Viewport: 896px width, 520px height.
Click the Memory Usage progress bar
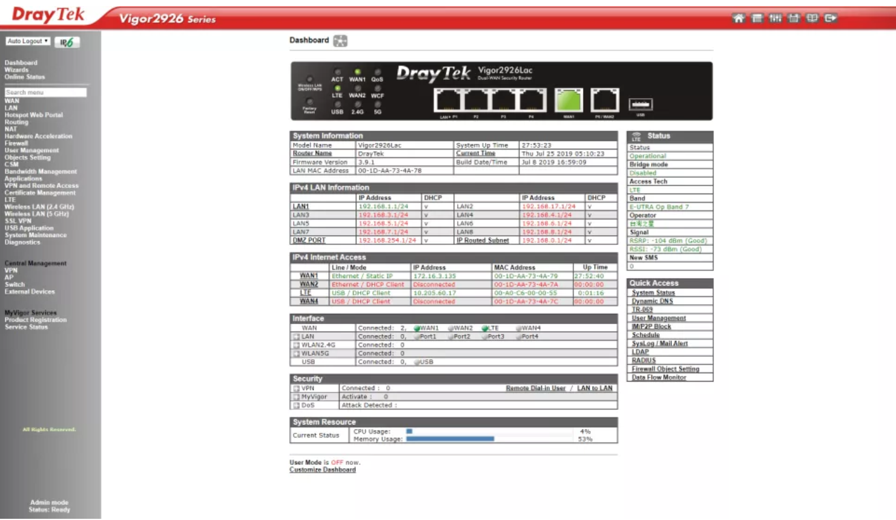pos(489,439)
